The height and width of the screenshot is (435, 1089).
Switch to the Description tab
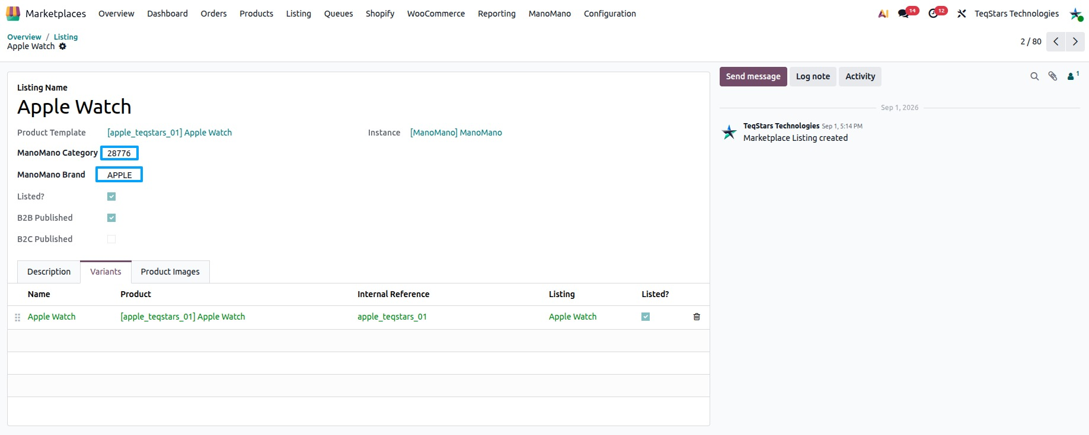[49, 272]
